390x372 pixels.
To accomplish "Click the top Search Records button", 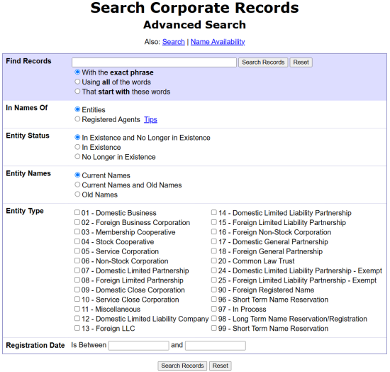I will point(263,62).
